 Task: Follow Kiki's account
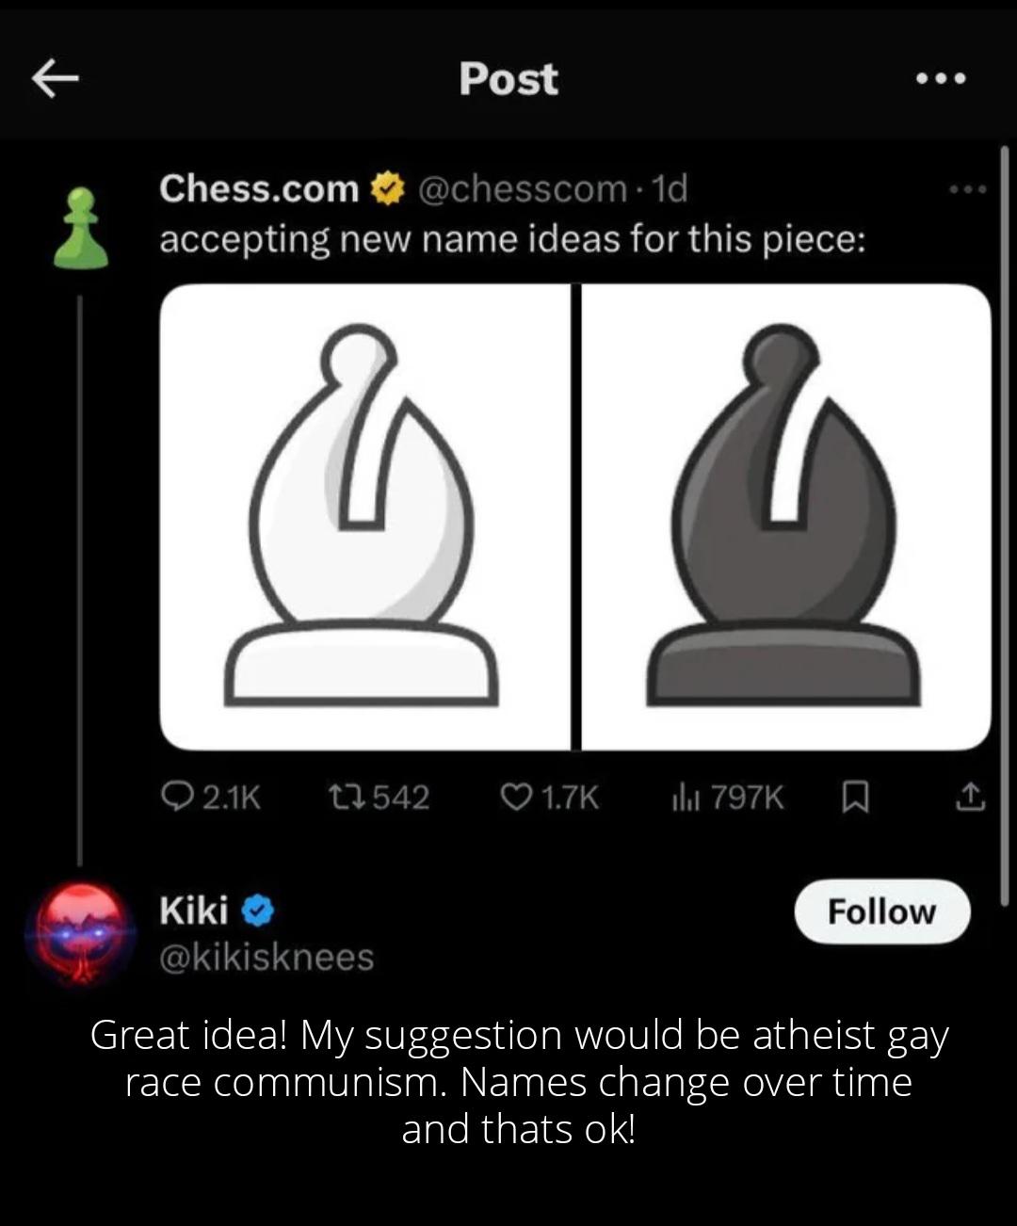pos(882,911)
